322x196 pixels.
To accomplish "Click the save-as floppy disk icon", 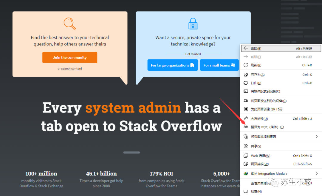I will [x=246, y=75].
